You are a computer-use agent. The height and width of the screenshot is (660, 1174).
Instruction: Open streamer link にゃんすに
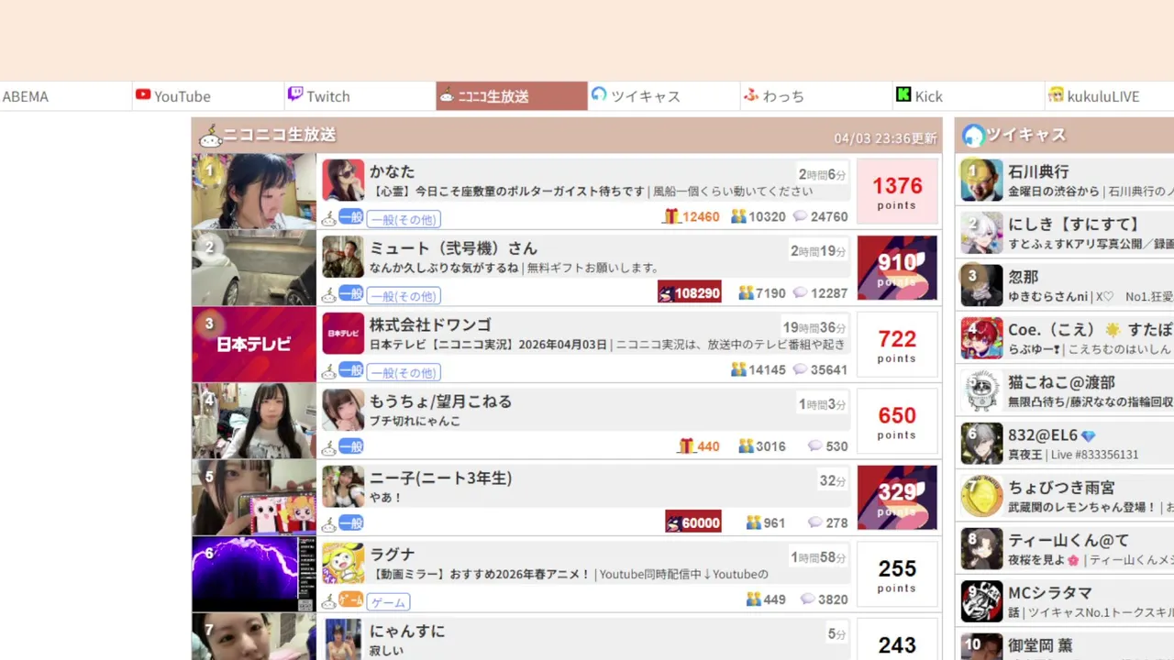pyautogui.click(x=407, y=631)
